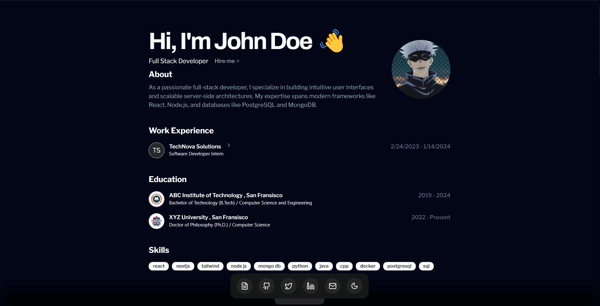Click the TechNova Solutions TS logo

tap(156, 150)
